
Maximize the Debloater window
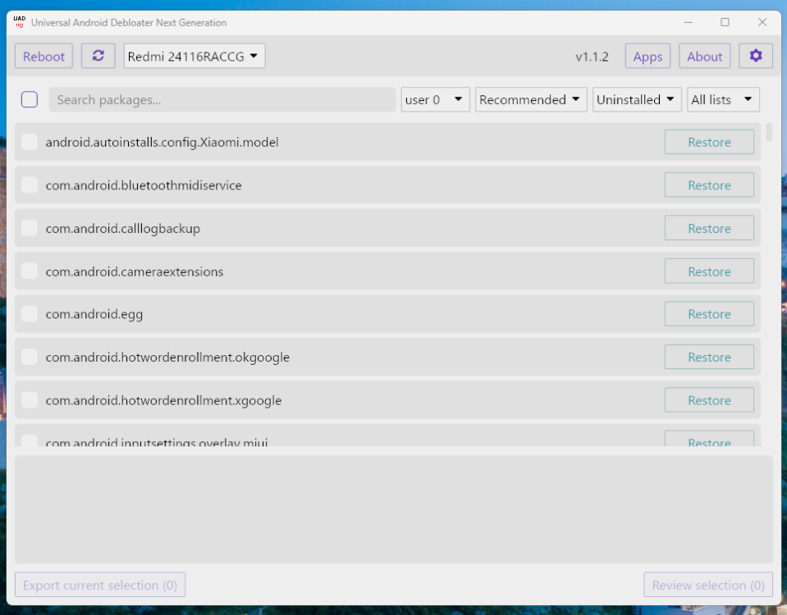(725, 22)
